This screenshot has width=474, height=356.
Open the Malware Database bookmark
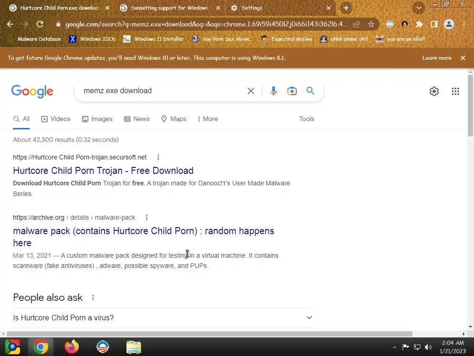point(35,39)
